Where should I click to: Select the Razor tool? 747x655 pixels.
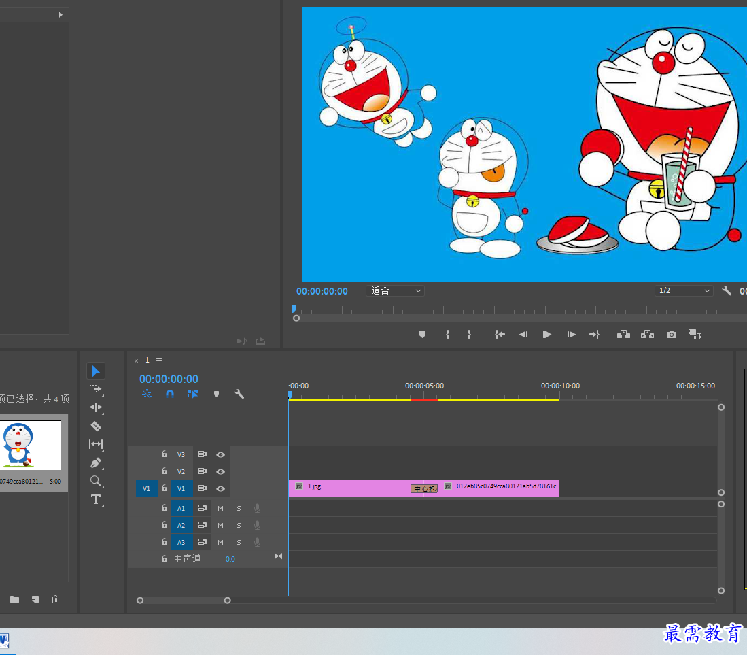point(96,426)
